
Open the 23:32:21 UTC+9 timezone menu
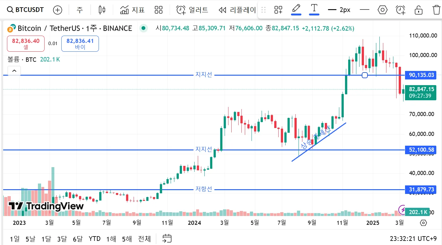413,239
